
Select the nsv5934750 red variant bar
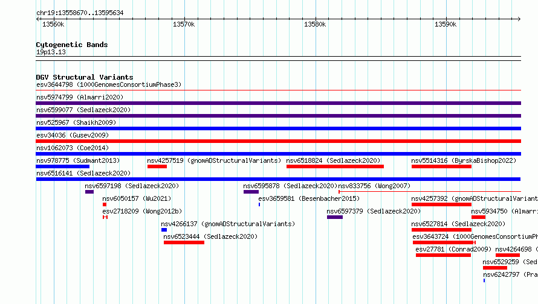click(x=478, y=217)
